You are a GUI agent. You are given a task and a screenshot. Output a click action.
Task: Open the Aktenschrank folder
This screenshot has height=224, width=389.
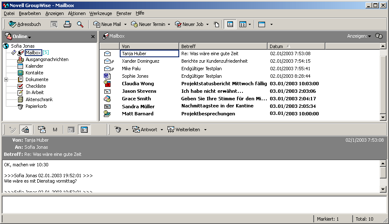click(39, 99)
